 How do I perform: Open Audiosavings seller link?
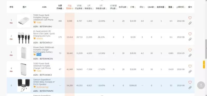click(x=42, y=87)
